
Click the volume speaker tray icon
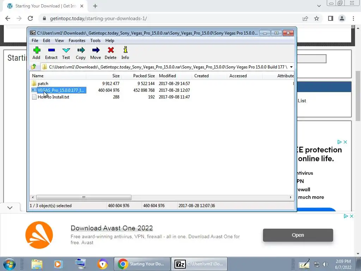(325, 265)
